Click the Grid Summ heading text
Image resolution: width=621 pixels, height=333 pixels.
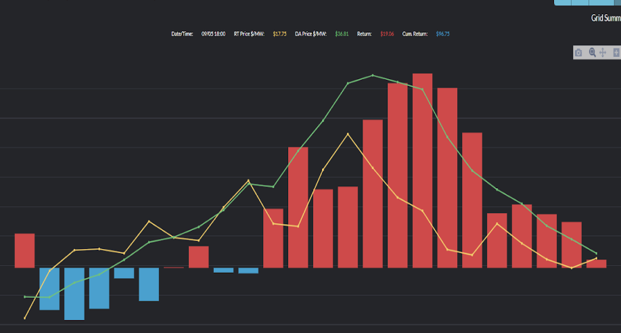[x=605, y=18]
